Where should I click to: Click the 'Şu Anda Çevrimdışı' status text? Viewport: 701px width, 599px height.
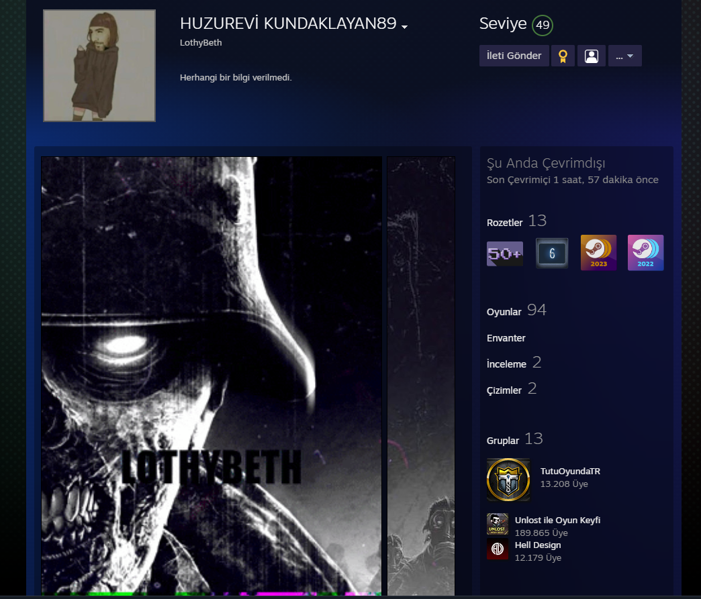coord(546,164)
